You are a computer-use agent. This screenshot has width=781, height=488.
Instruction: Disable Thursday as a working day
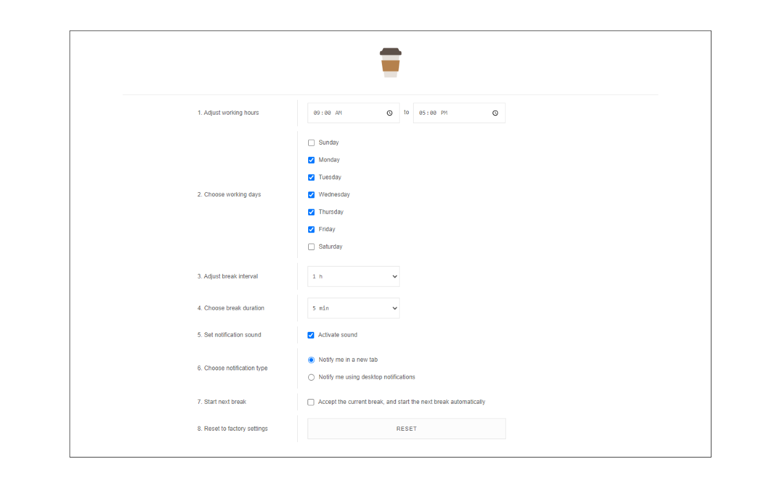coord(311,212)
